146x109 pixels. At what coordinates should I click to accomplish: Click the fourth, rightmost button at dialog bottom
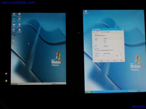pyautogui.click(x=121, y=61)
